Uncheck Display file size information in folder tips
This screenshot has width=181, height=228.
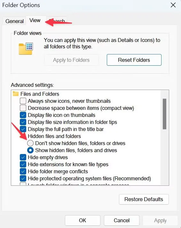coord(23,122)
